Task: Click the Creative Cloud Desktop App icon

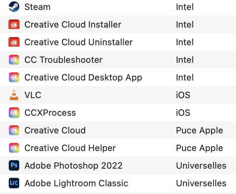Action: (x=14, y=78)
